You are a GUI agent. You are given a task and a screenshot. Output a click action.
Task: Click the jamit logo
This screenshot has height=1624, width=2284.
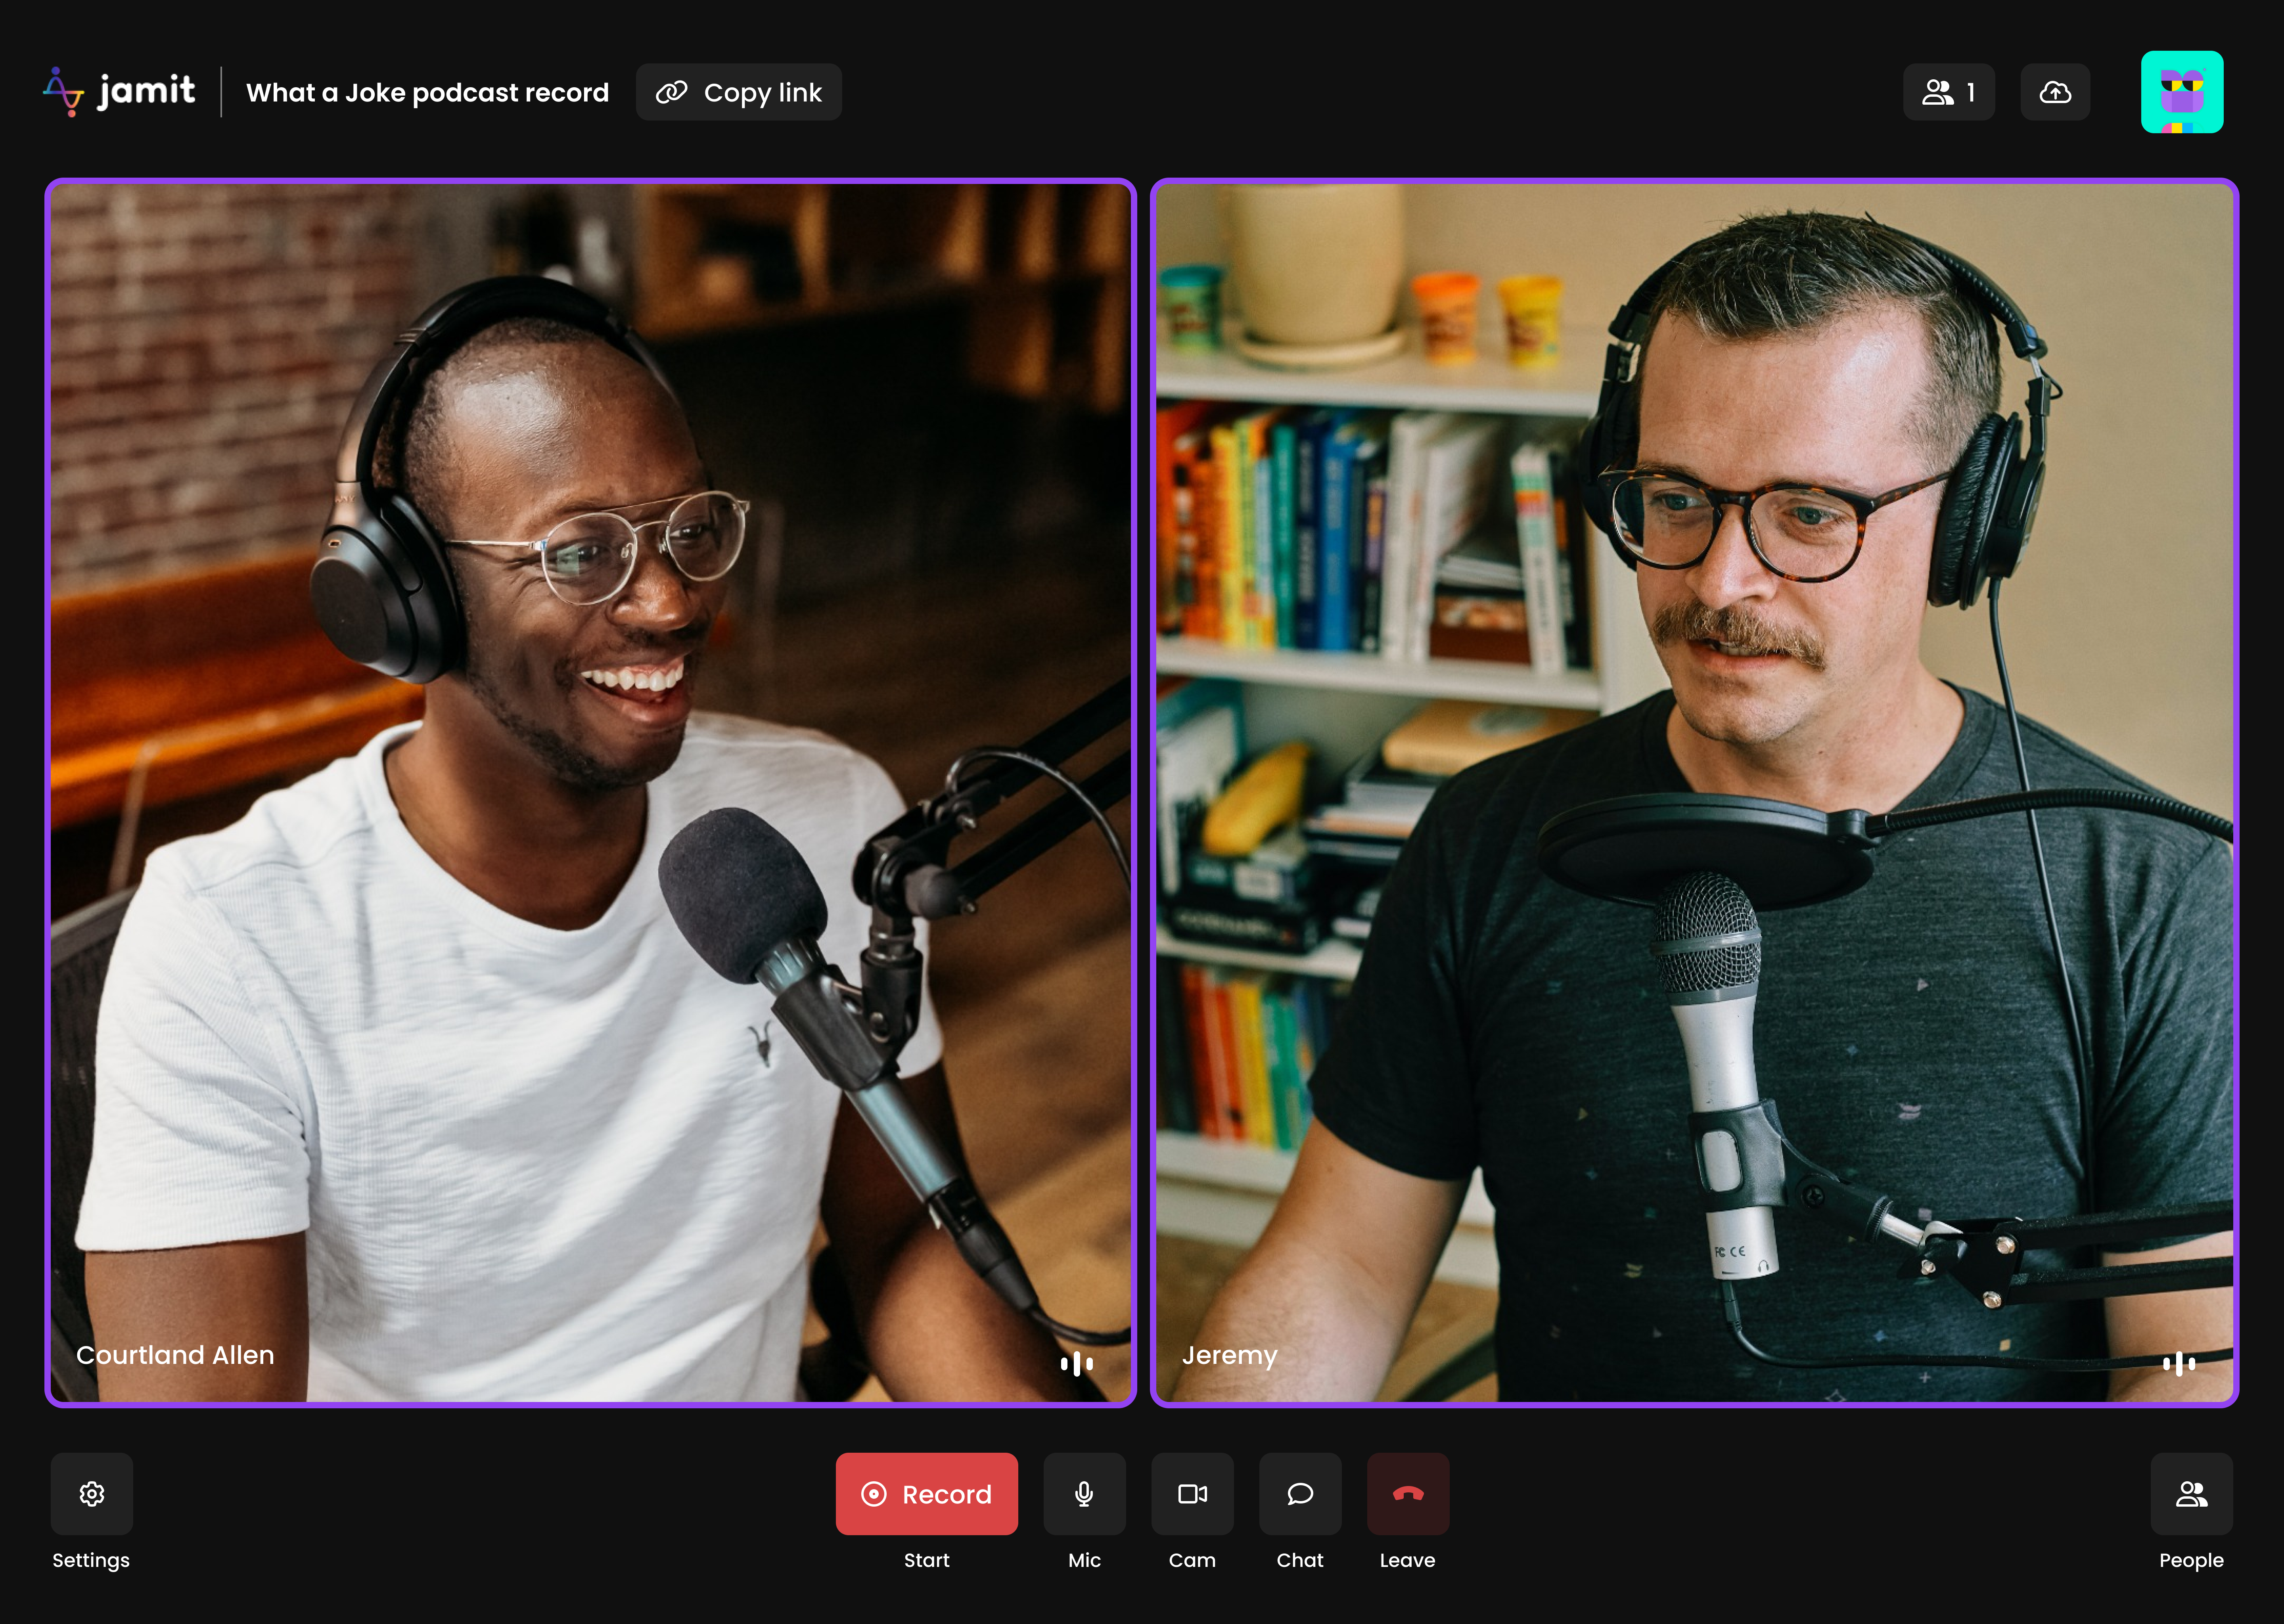(x=119, y=92)
